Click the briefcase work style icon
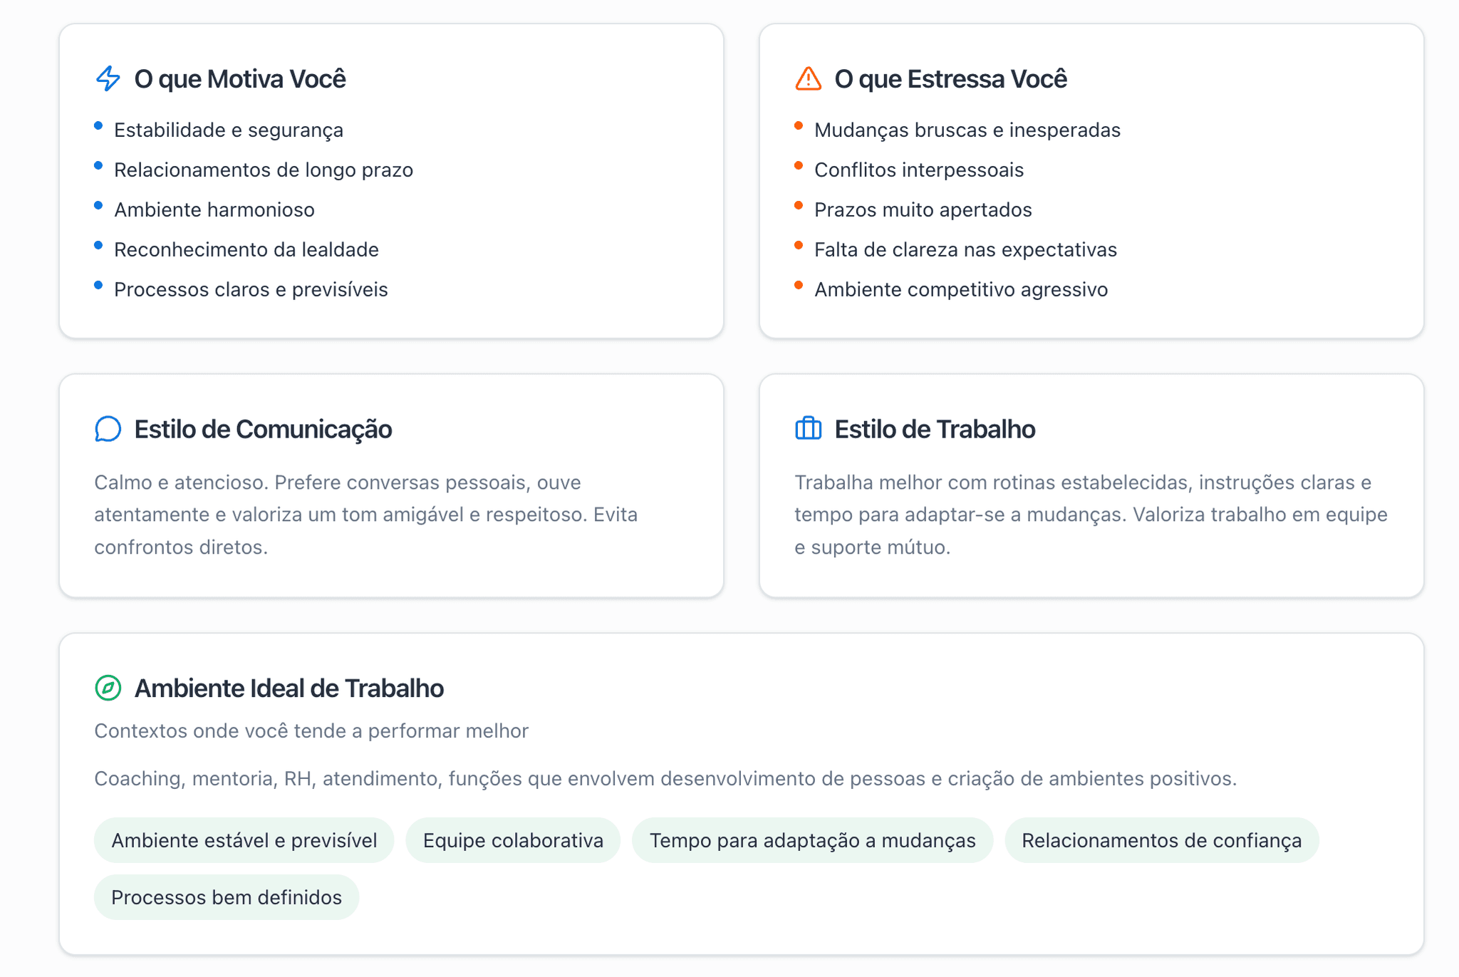Image resolution: width=1459 pixels, height=977 pixels. click(808, 429)
